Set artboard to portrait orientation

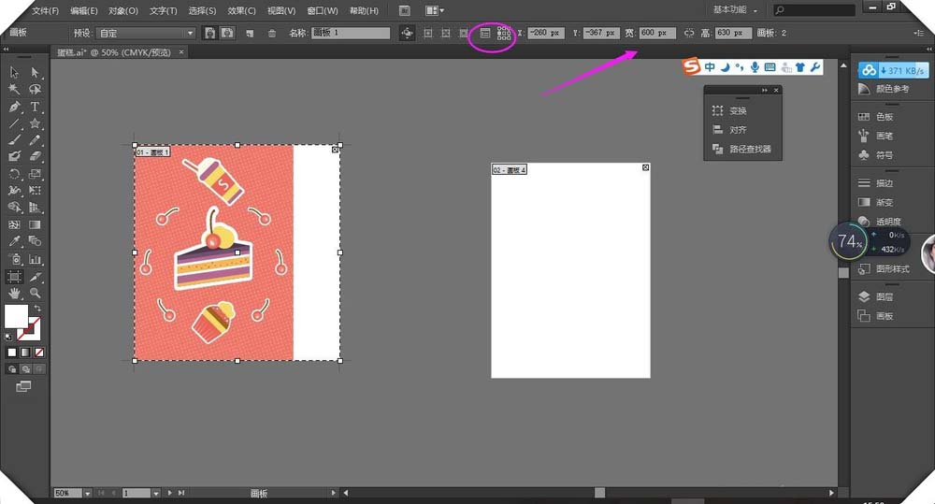pos(209,33)
